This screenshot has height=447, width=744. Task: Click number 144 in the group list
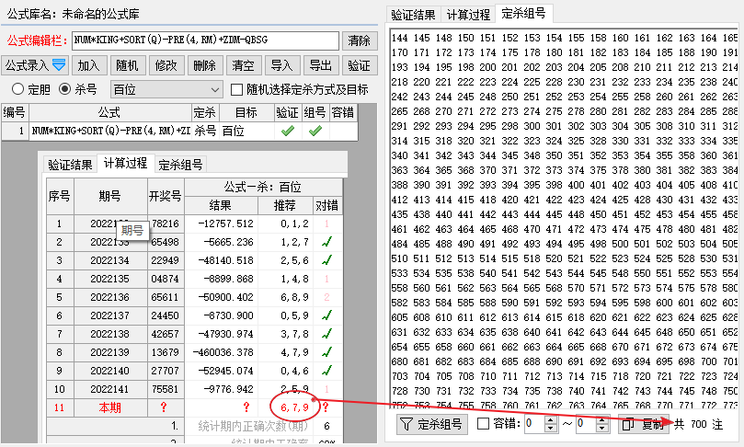click(x=399, y=38)
